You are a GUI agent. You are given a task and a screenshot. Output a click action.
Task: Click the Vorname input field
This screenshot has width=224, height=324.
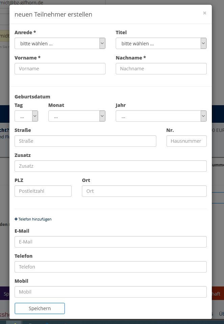pos(60,69)
